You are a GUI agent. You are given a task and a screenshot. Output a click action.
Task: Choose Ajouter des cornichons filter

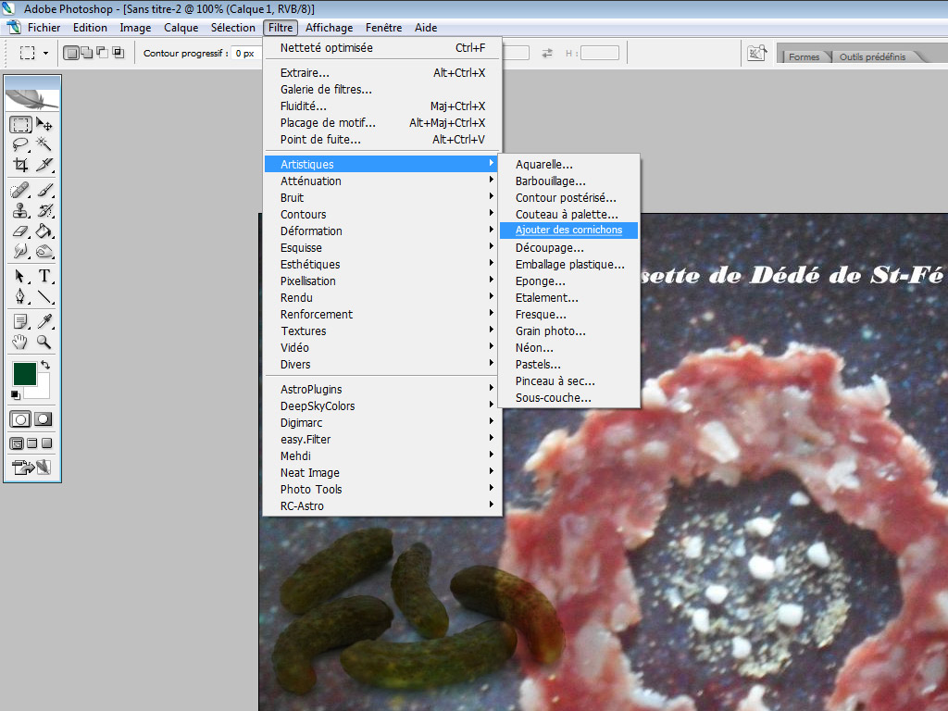coord(569,230)
